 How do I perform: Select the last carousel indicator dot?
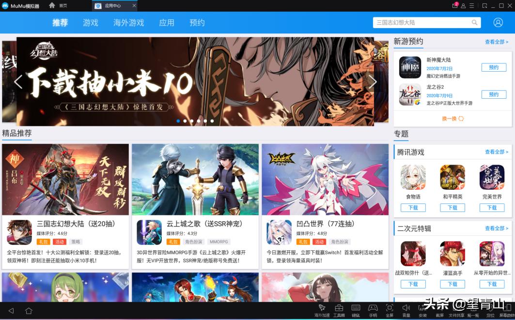click(x=212, y=121)
